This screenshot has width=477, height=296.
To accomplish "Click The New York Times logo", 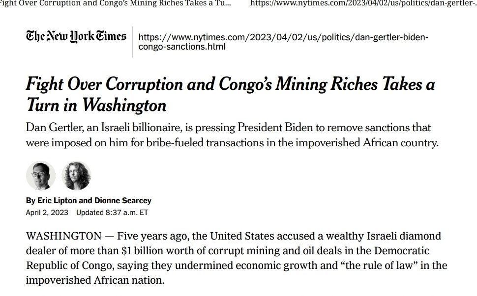I will coord(76,36).
